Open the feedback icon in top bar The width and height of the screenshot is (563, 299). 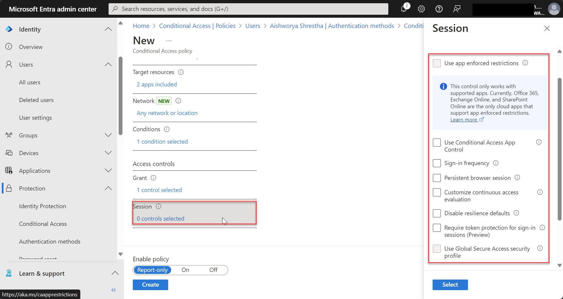point(457,9)
